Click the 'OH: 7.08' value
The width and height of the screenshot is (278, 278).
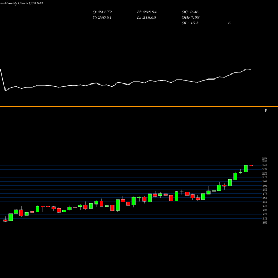click(x=191, y=18)
